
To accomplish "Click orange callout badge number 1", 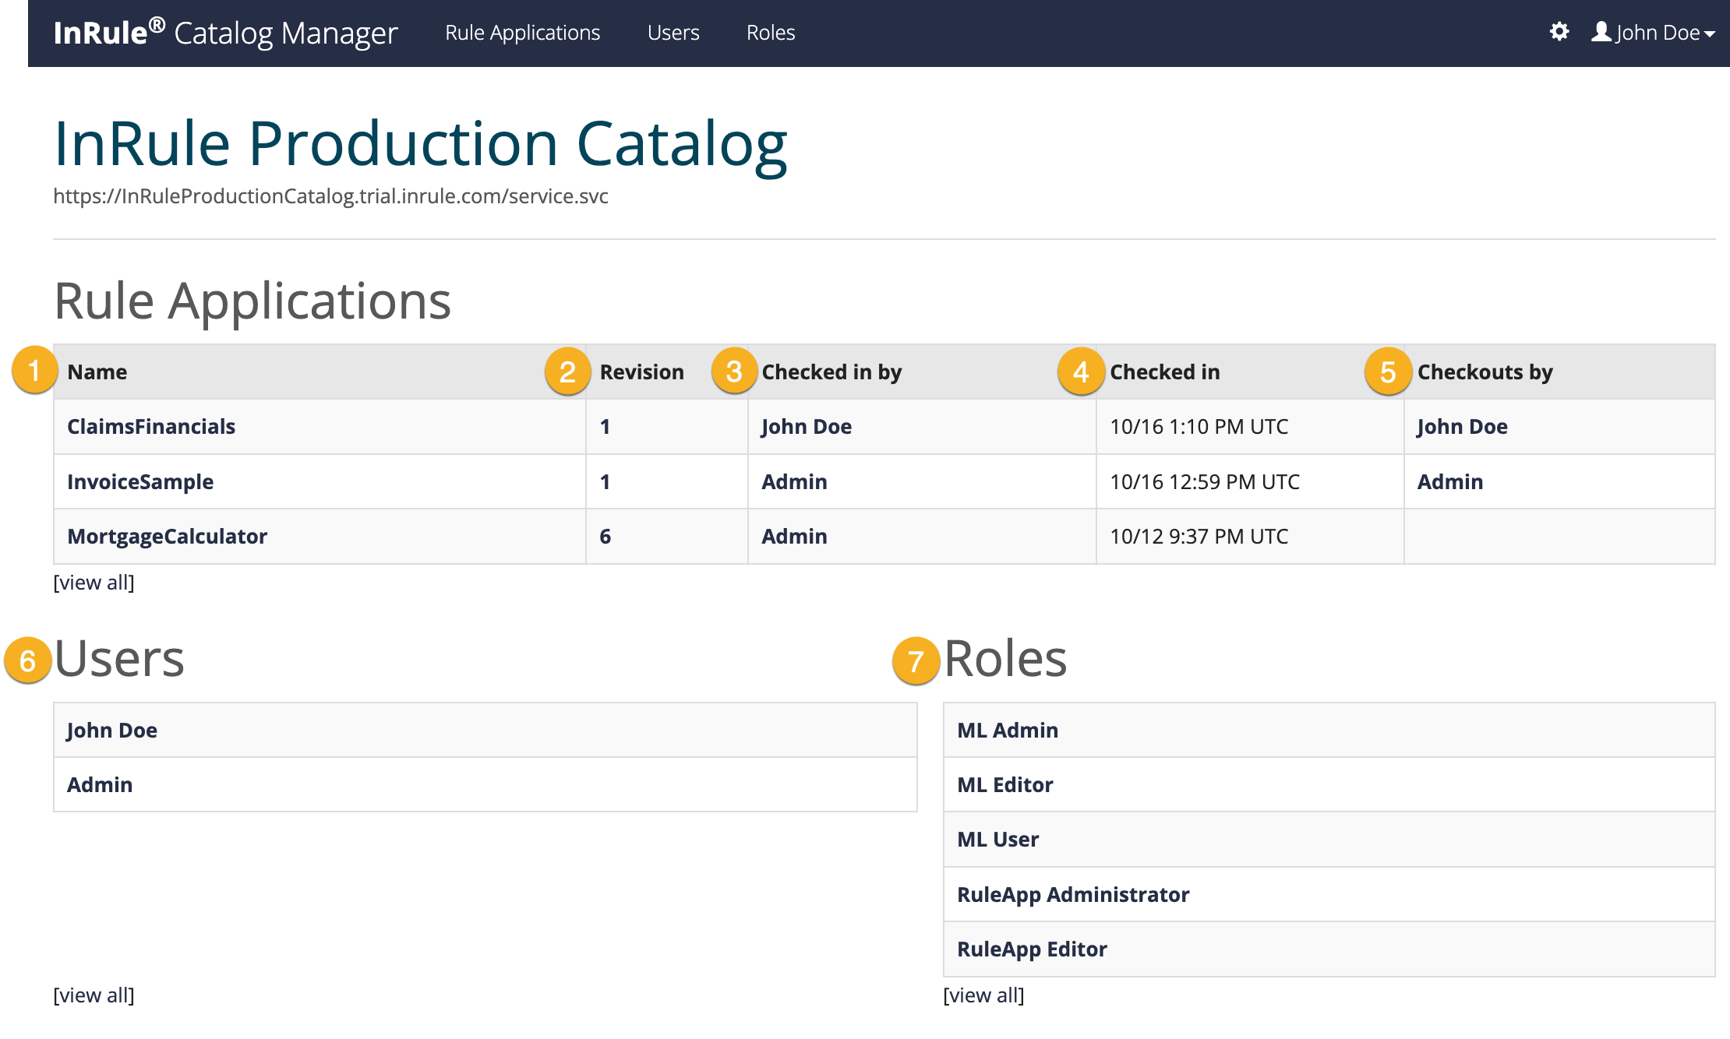I will pyautogui.click(x=34, y=371).
